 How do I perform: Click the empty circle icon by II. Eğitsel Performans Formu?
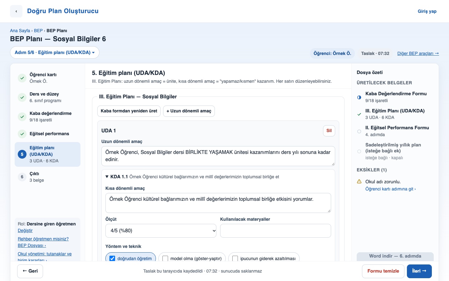click(359, 131)
